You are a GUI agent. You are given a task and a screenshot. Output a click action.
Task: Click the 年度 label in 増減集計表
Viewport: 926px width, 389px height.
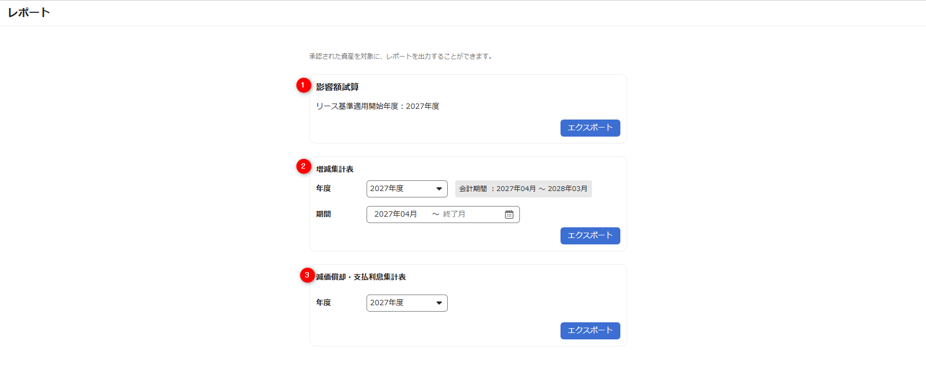(323, 188)
